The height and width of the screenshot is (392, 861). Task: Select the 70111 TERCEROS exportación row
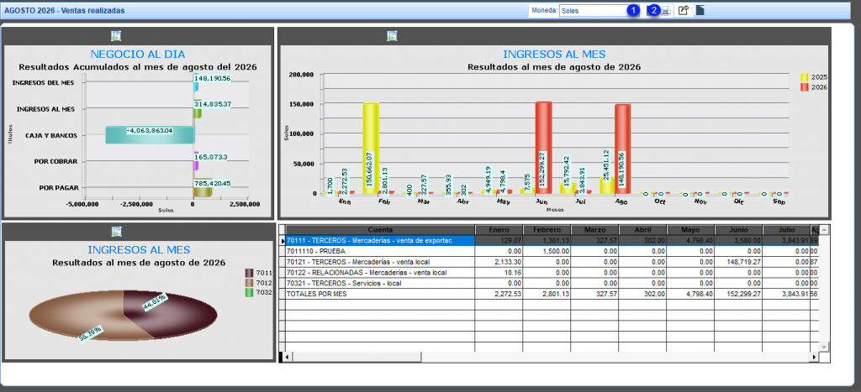pyautogui.click(x=548, y=240)
